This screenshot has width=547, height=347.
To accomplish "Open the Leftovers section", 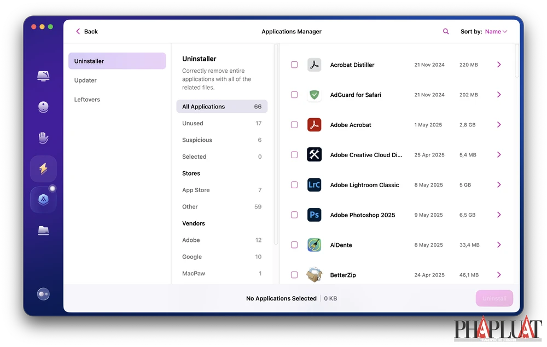I will (87, 100).
